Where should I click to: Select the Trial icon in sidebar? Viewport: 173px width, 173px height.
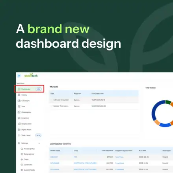pyautogui.click(x=19, y=106)
